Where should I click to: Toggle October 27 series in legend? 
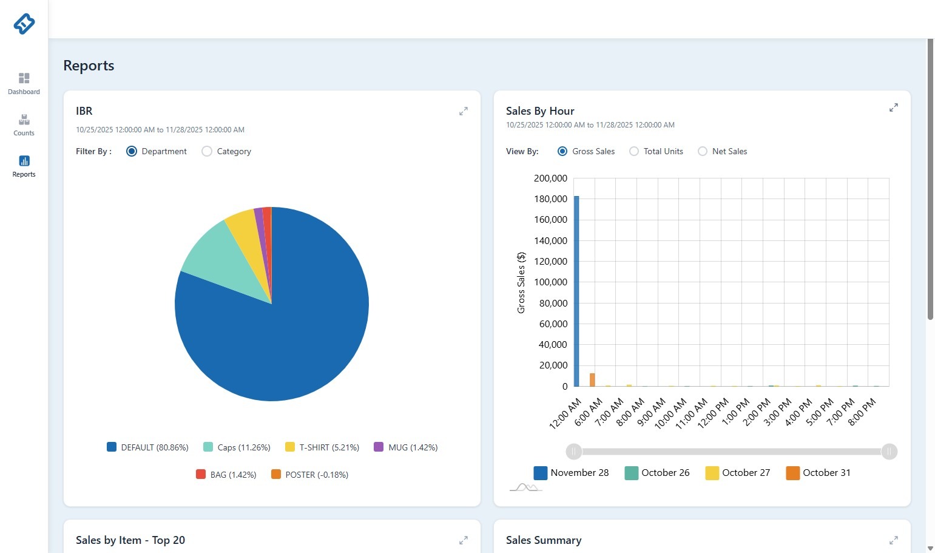[x=738, y=473]
